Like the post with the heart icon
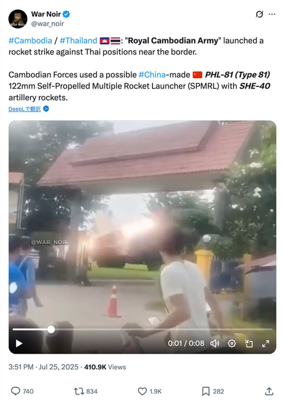Screen dimensions: 283x401 (x=143, y=391)
